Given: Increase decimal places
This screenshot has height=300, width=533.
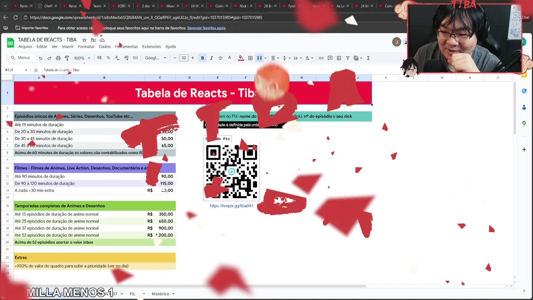Looking at the screenshot, I should click(126, 58).
